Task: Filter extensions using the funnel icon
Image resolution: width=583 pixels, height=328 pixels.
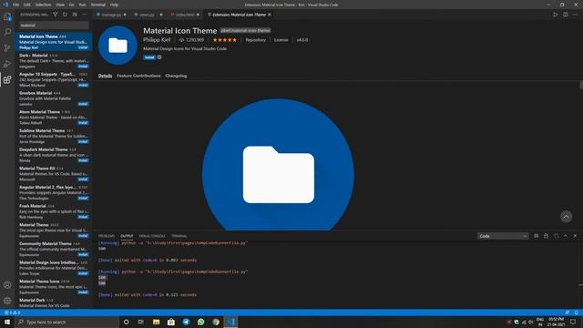Action: point(55,15)
